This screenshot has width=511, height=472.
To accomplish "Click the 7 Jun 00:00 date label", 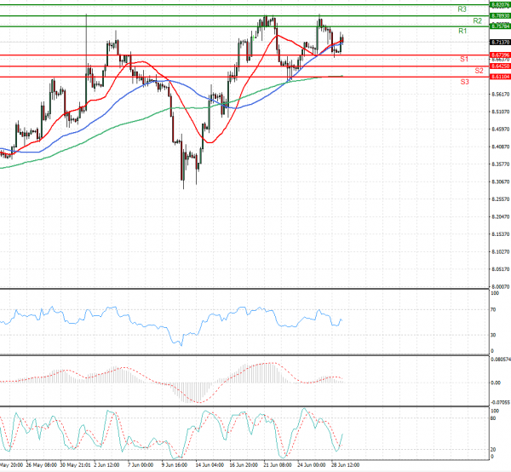I will [x=141, y=464].
